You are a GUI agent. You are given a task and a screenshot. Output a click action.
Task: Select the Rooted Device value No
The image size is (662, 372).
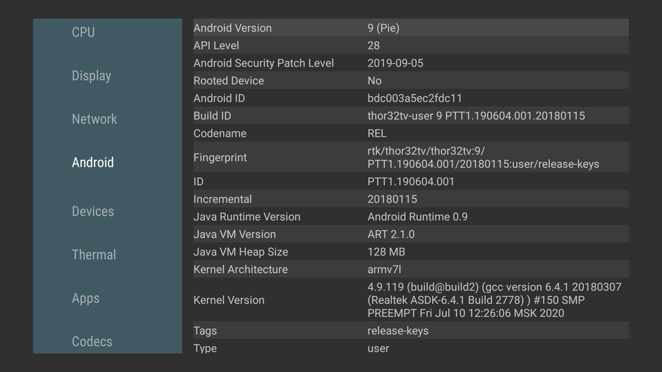pos(374,81)
